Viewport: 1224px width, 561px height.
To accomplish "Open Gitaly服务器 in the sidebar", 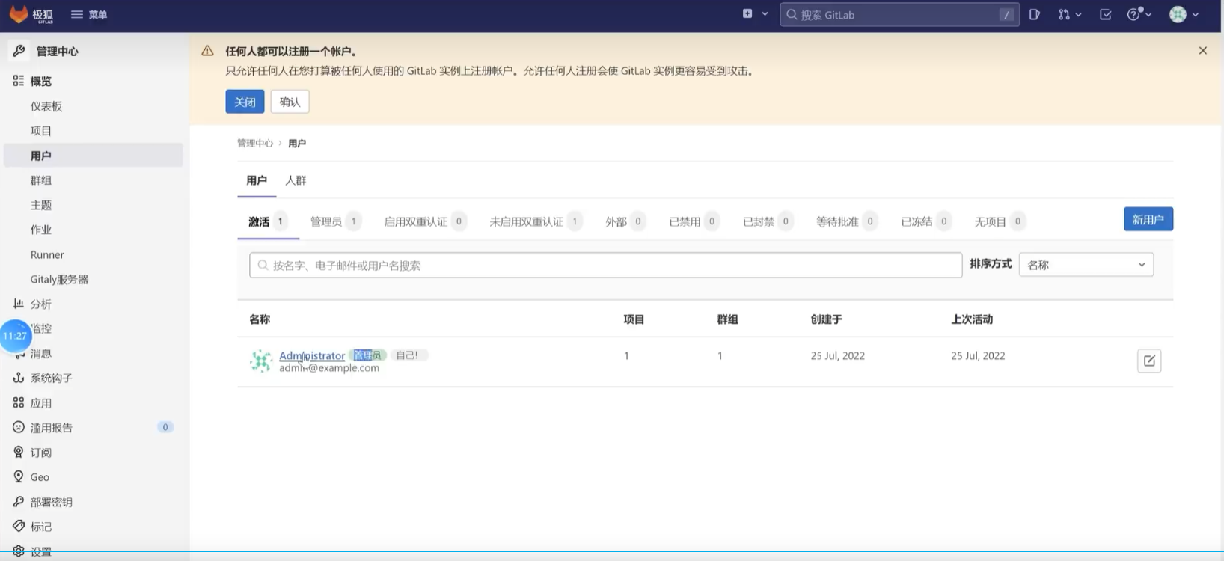I will [x=60, y=279].
